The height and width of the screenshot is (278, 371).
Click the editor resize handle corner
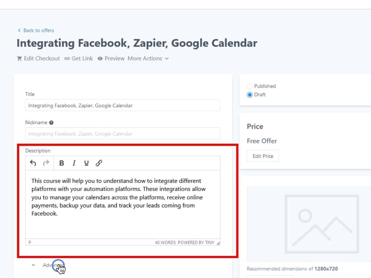[x=218, y=243]
